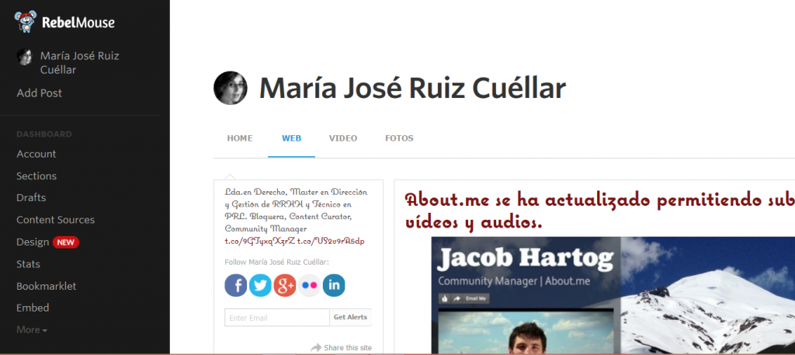Click the María José Ruiz Cuéllar page heading
This screenshot has height=355, width=795.
click(412, 88)
